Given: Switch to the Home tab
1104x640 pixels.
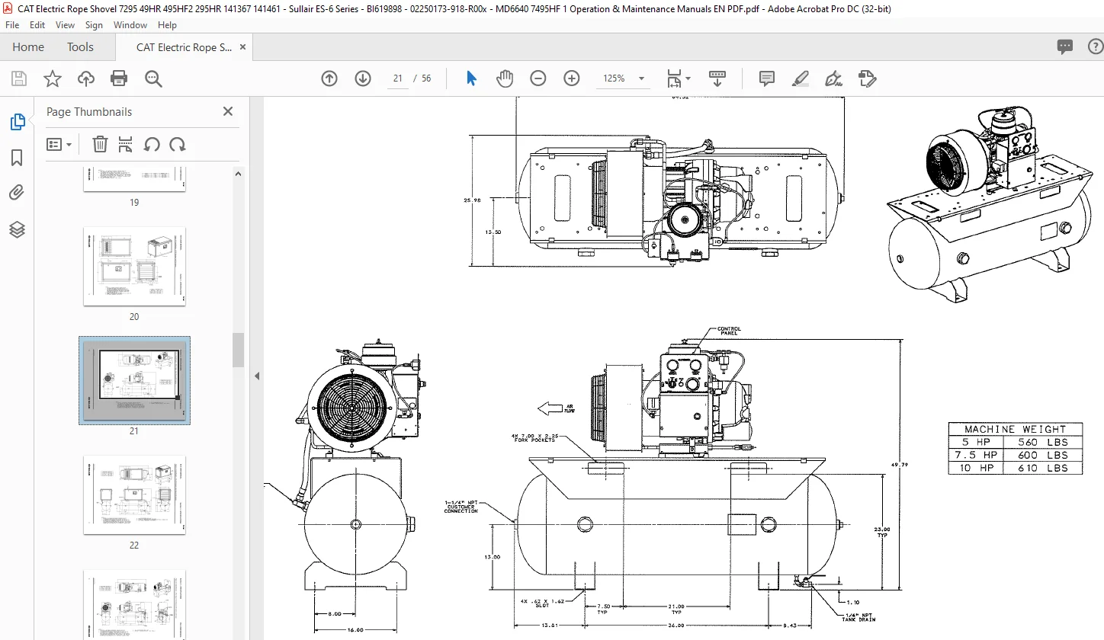Looking at the screenshot, I should pos(28,46).
